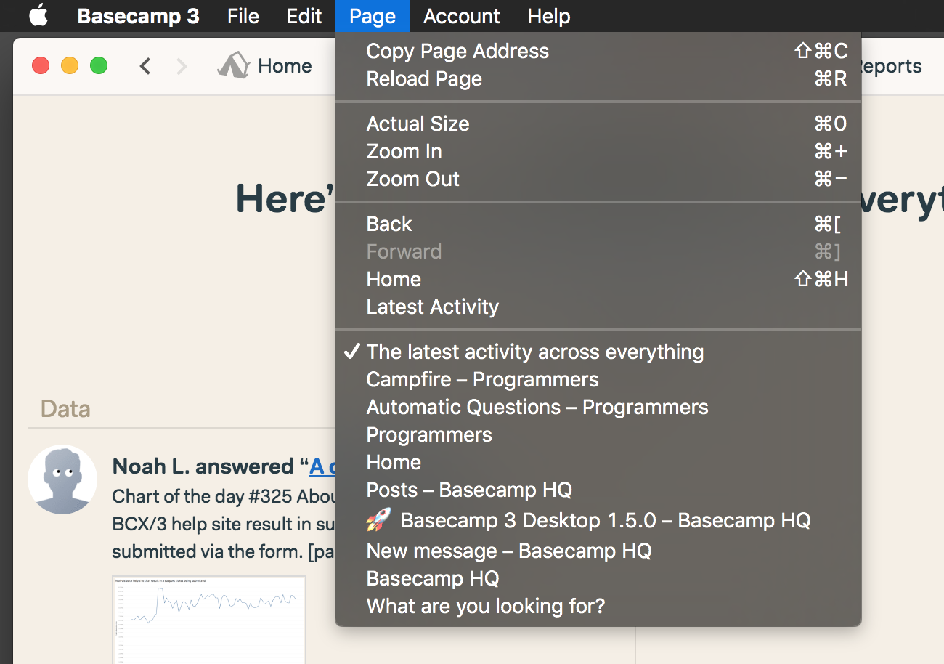Choose Latest Activity menu item
Screen dimensions: 944x664
(x=598, y=307)
